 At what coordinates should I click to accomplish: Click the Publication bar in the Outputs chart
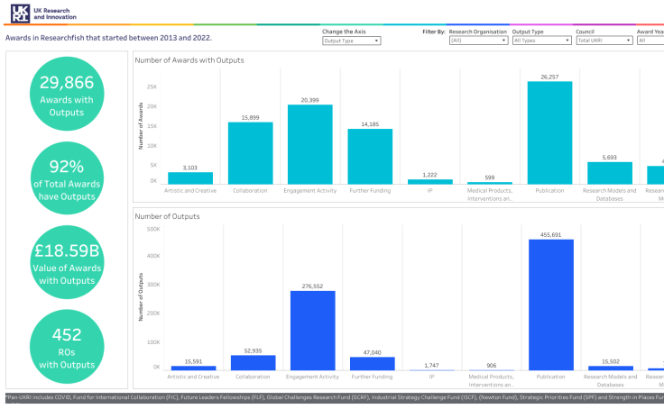(549, 304)
